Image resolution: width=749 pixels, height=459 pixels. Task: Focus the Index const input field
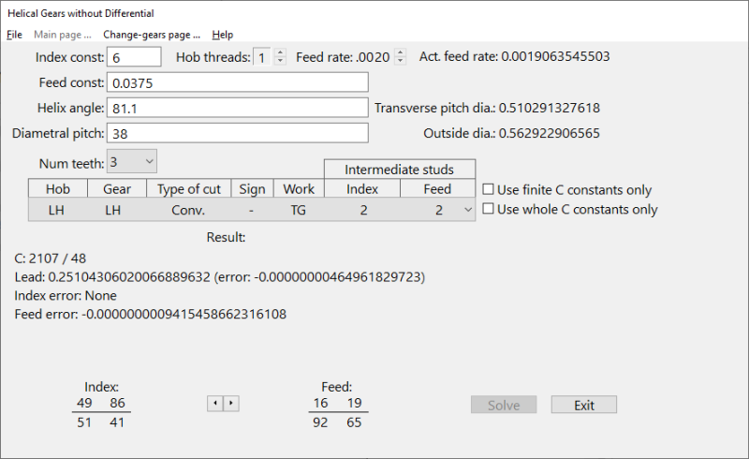134,57
